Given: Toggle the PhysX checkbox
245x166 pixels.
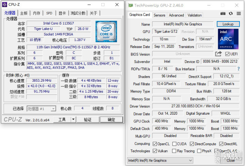Looking at the screenshot, I should (x=199, y=151).
